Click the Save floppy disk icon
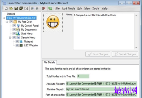The height and width of the screenshot is (98, 142). 16,8
